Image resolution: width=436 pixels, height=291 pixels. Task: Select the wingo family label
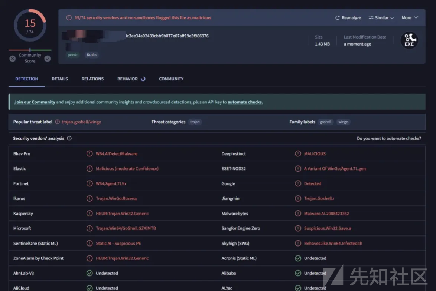coord(343,122)
